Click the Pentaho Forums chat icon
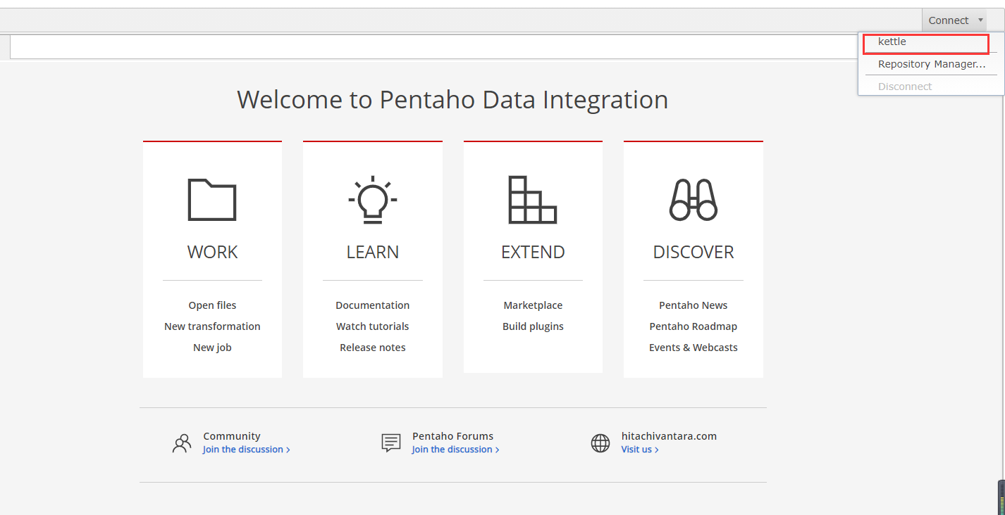The image size is (1005, 515). pos(391,443)
